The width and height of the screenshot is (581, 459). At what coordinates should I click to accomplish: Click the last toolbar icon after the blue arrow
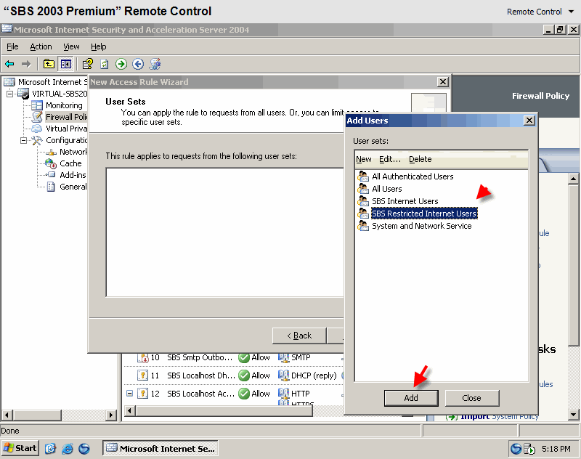(x=155, y=64)
